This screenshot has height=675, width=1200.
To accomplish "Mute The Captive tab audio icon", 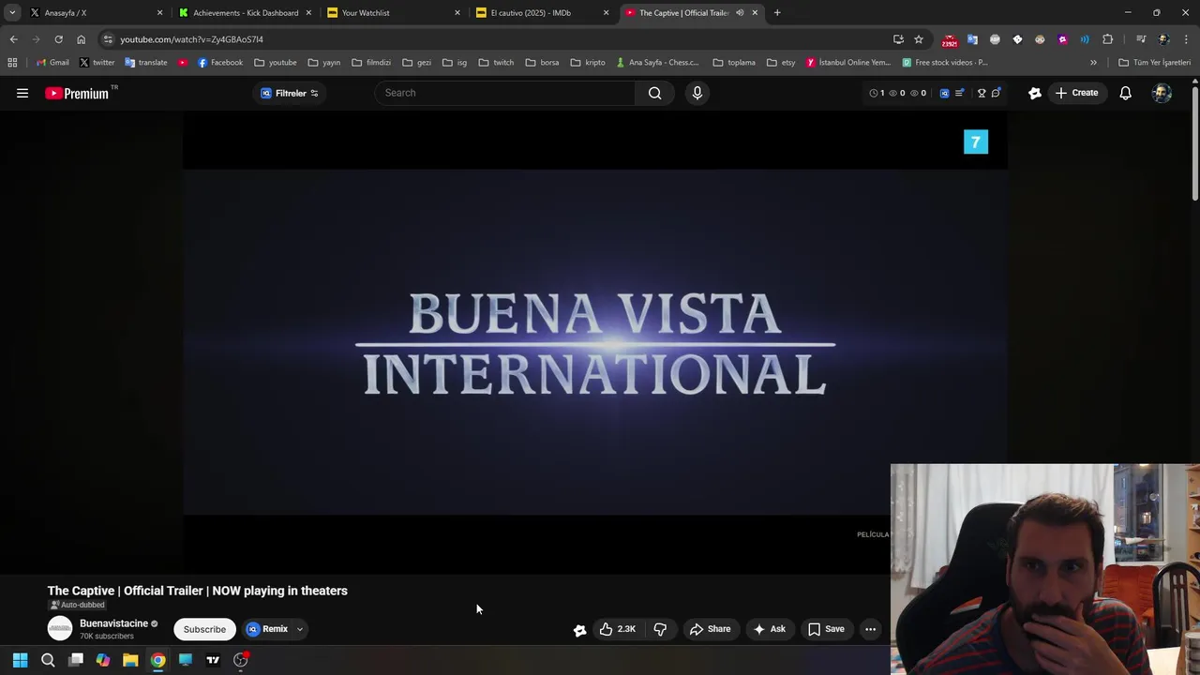I will coord(740,13).
